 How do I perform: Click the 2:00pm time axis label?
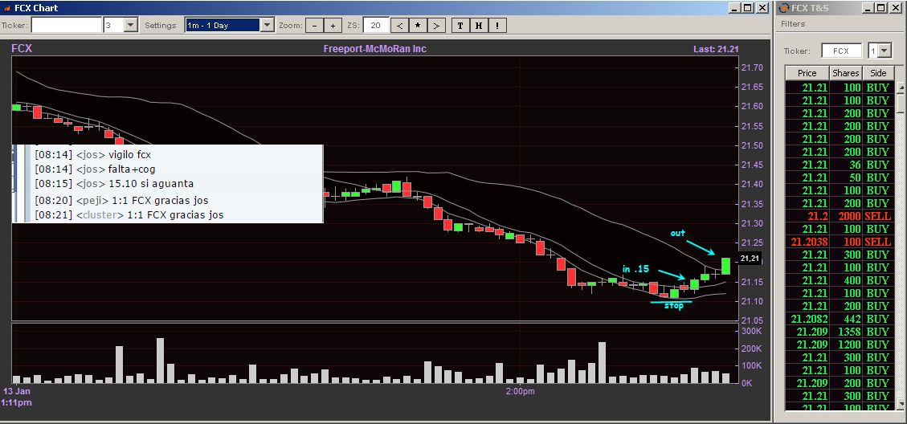520,392
